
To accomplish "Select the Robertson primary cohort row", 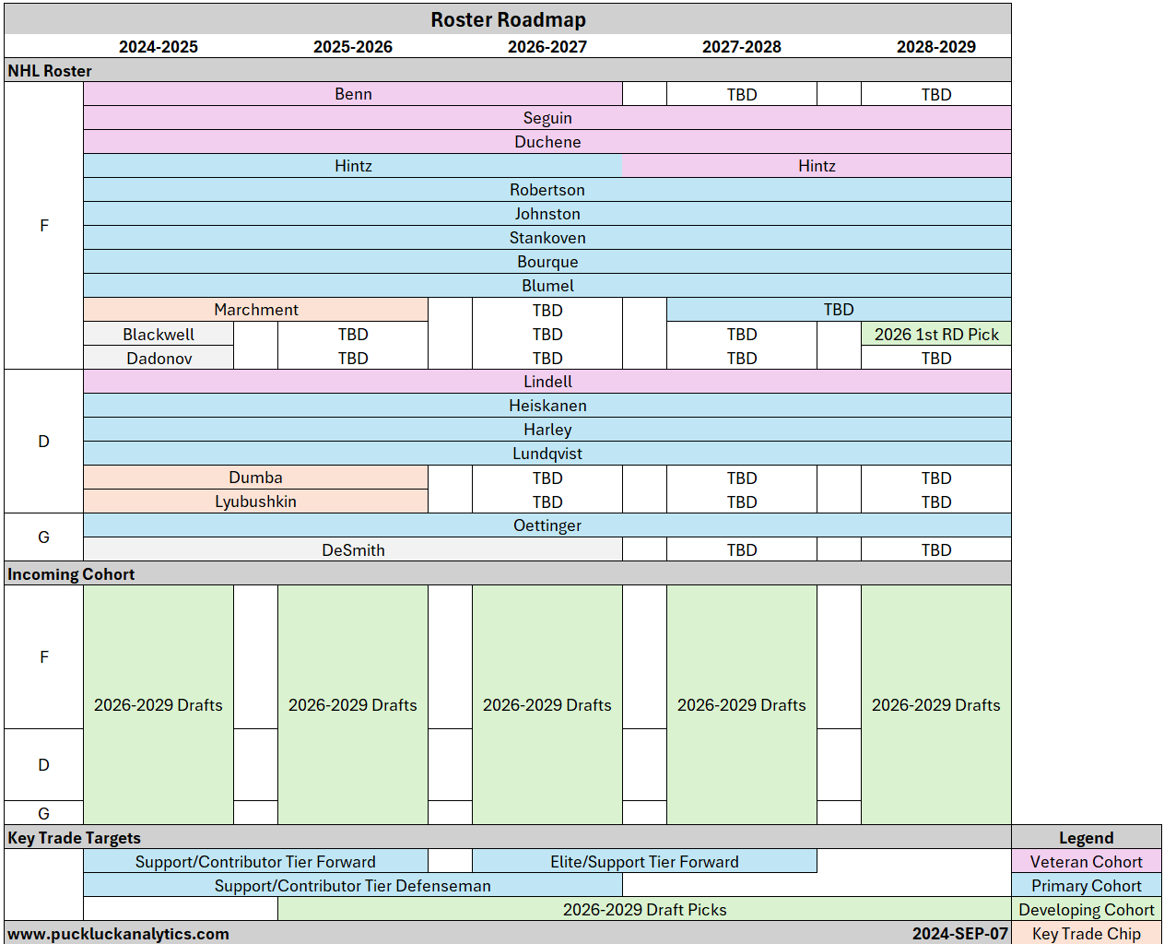I will (547, 190).
